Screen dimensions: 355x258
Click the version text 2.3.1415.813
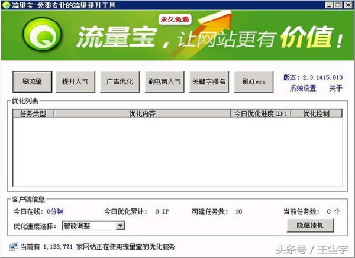[x=322, y=77]
